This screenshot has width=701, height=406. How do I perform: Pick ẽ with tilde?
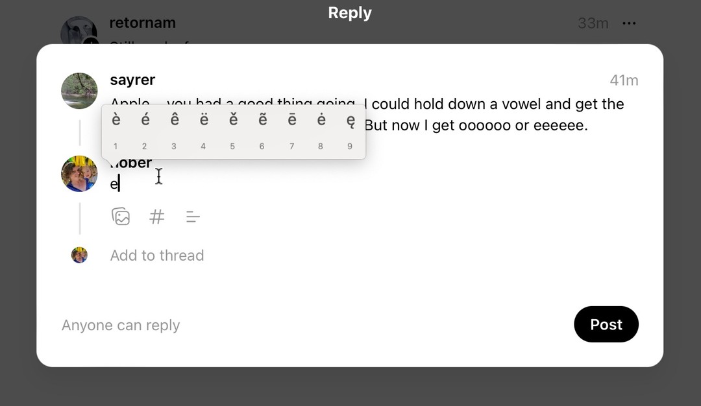[x=262, y=120]
